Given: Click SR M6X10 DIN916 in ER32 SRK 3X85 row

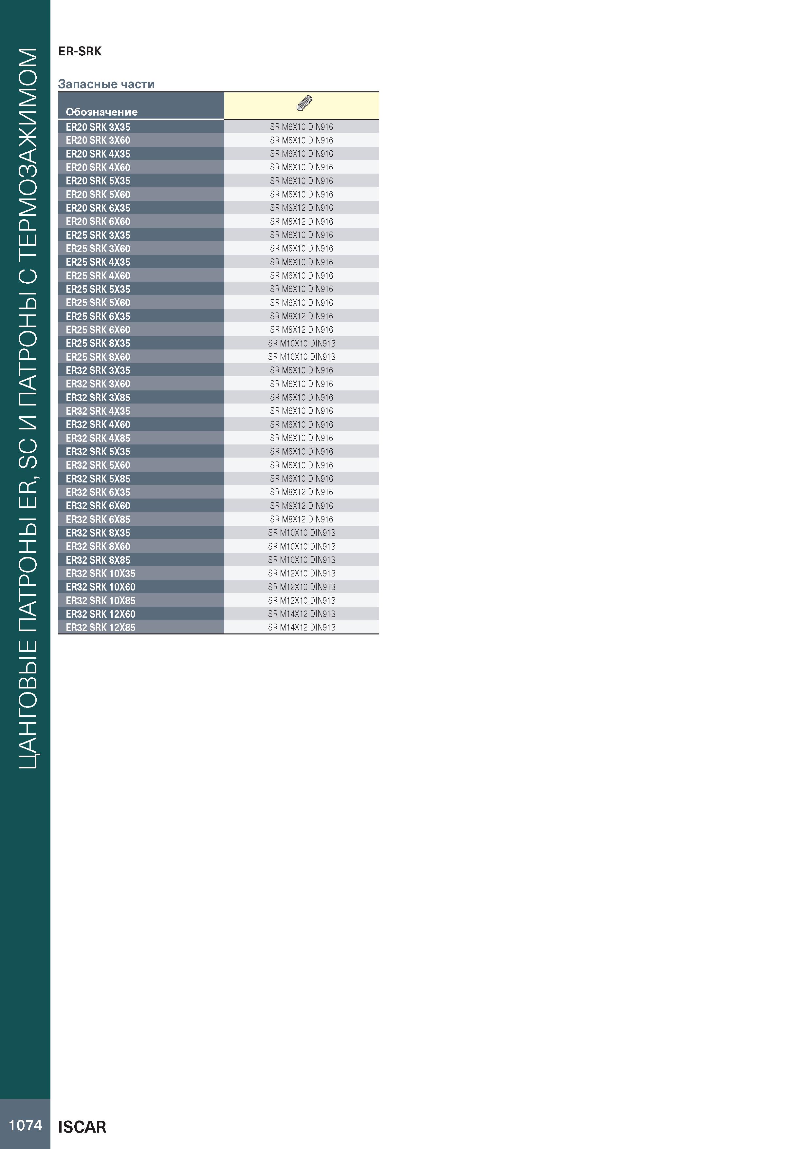Looking at the screenshot, I should [x=302, y=397].
